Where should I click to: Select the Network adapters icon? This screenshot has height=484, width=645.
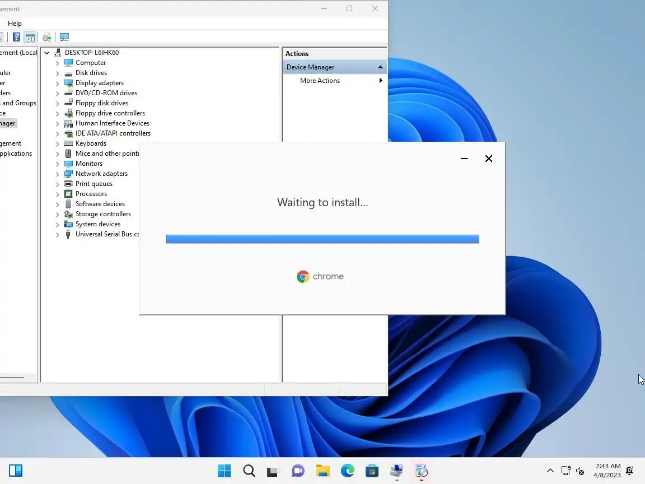[68, 174]
